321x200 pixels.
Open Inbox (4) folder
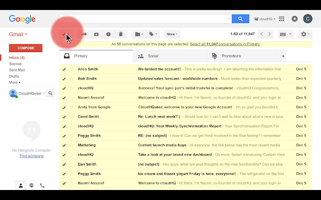click(17, 57)
